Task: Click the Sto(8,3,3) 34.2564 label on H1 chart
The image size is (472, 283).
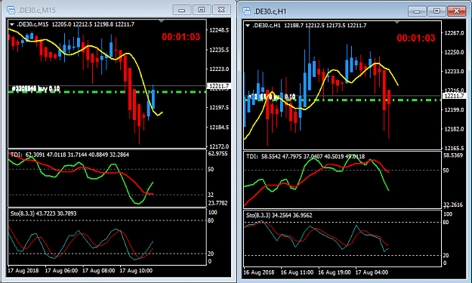Action: point(279,215)
